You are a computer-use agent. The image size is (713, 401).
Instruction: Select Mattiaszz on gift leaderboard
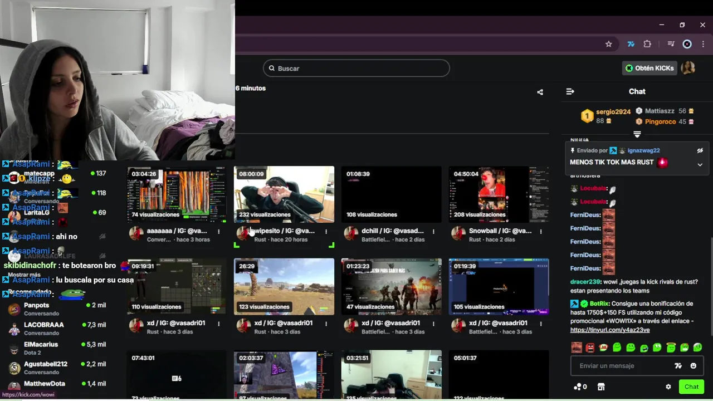[660, 111]
